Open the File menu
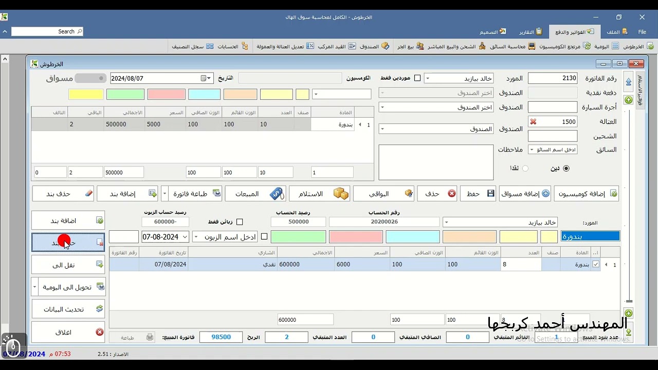Image resolution: width=658 pixels, height=370 pixels. (x=642, y=32)
